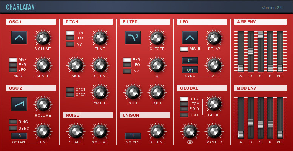Select filter LFO modulation source
The width and height of the screenshot is (293, 151).
pos(127,65)
